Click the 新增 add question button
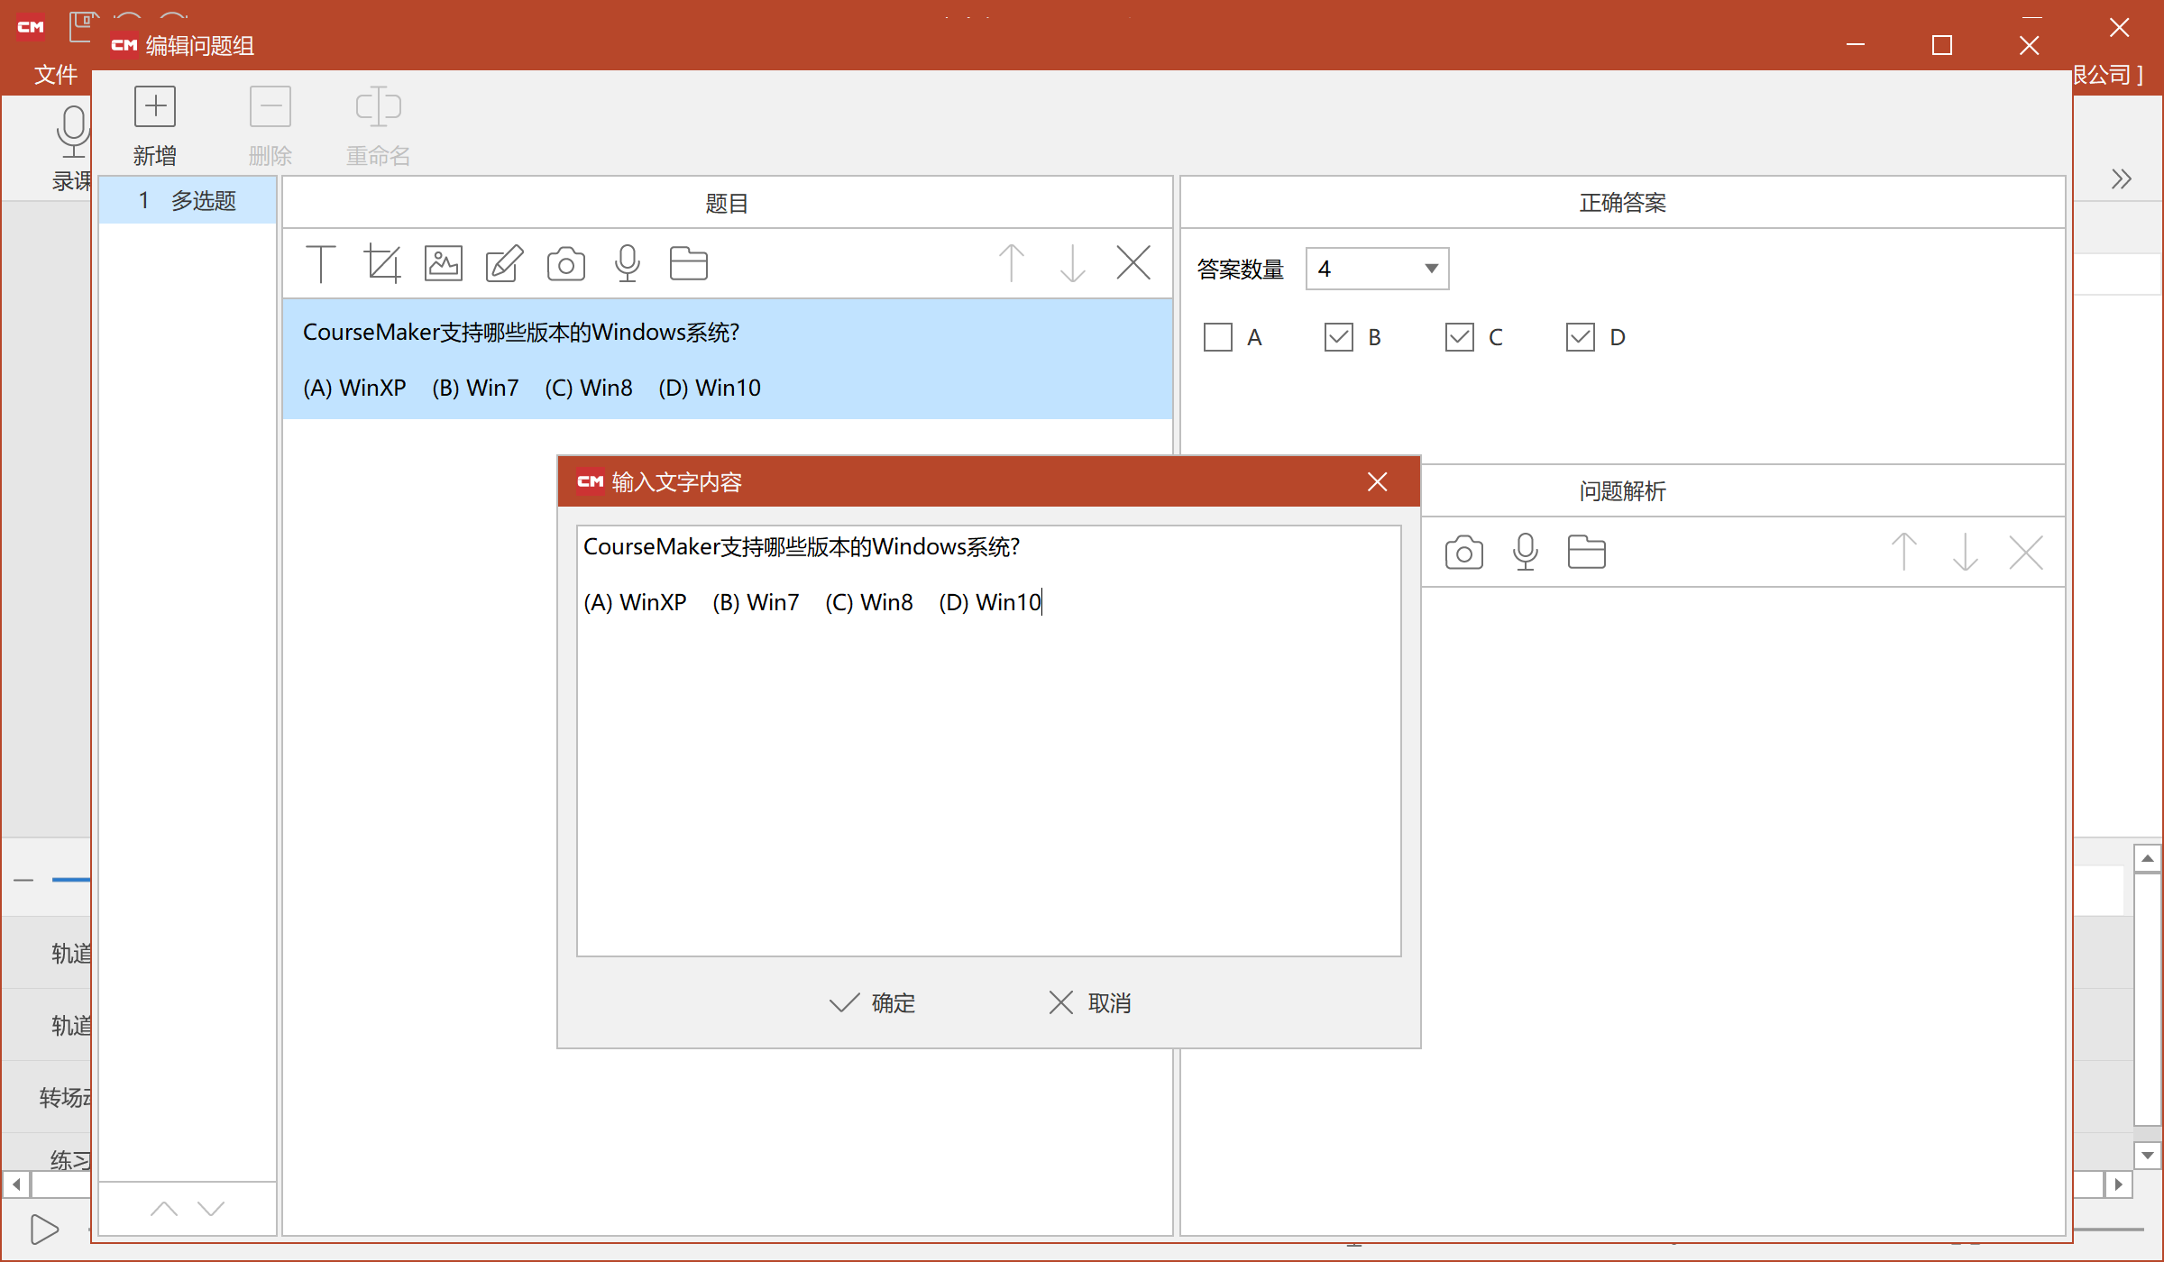This screenshot has height=1262, width=2164. (155, 126)
